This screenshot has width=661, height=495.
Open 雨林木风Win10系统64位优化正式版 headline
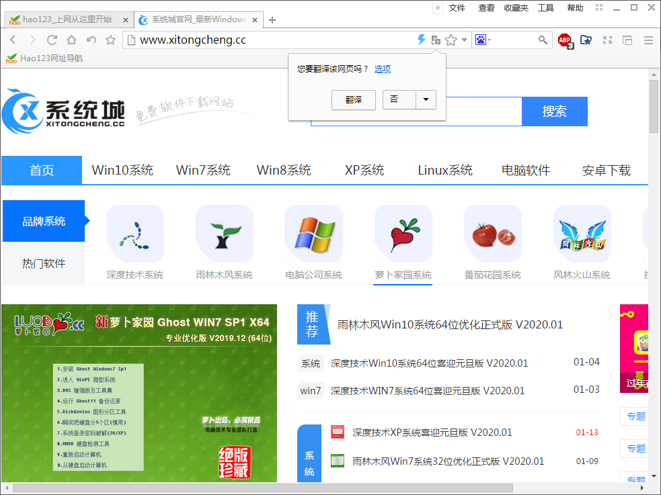click(451, 325)
